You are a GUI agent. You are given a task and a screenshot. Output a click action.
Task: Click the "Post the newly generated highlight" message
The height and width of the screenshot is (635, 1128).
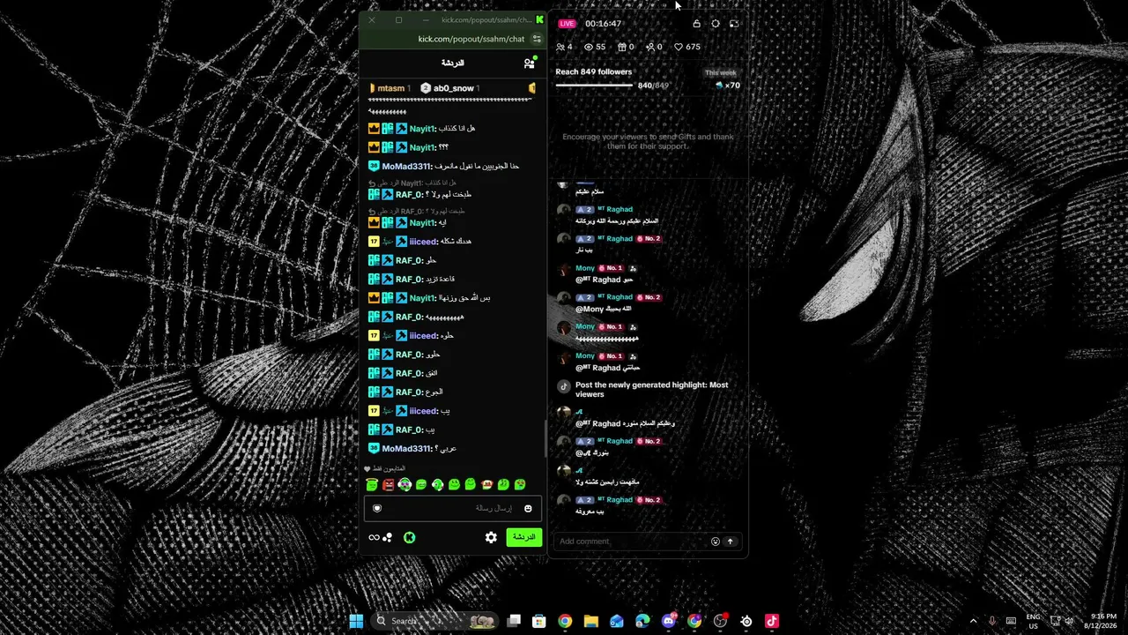pyautogui.click(x=652, y=390)
